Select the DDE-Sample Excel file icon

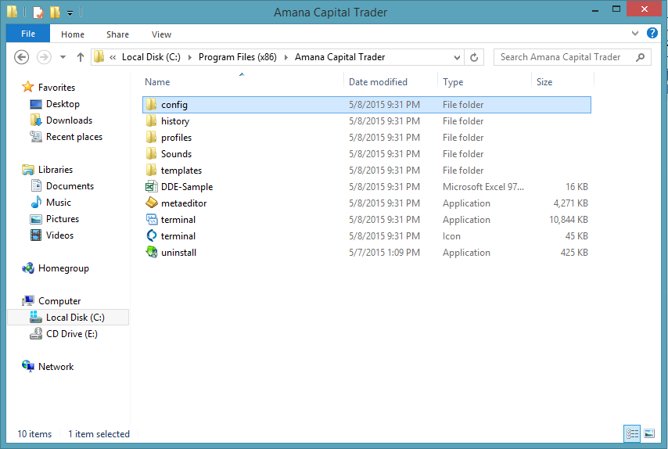tap(152, 187)
